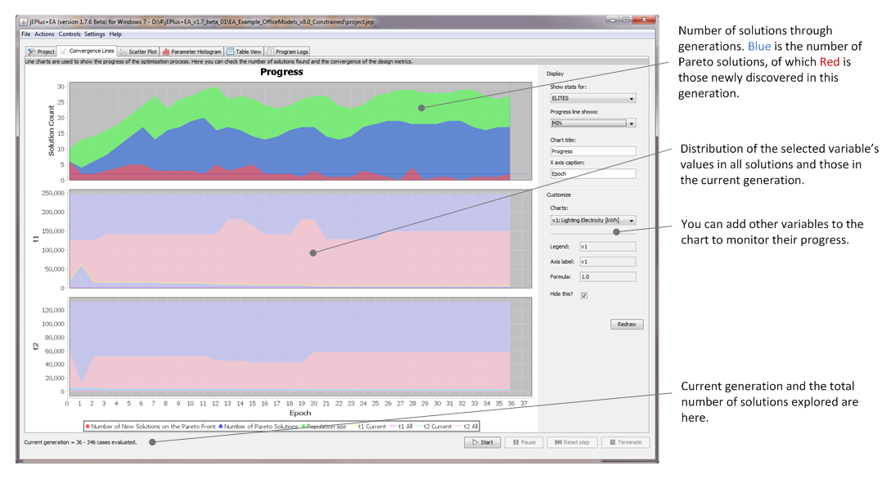Open the 'Show stats for' ELITES dropdown
The width and height of the screenshot is (891, 479).
coord(592,98)
